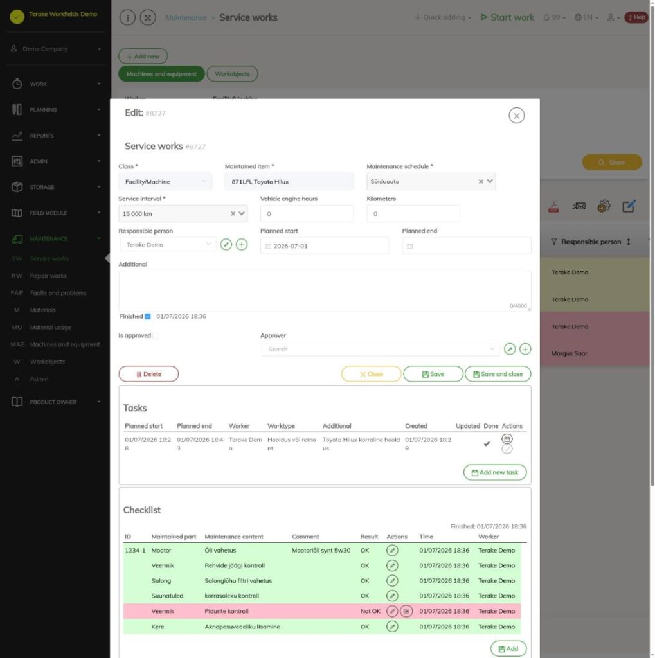Open the Approver search dropdown
The image size is (655, 658).
point(380,349)
